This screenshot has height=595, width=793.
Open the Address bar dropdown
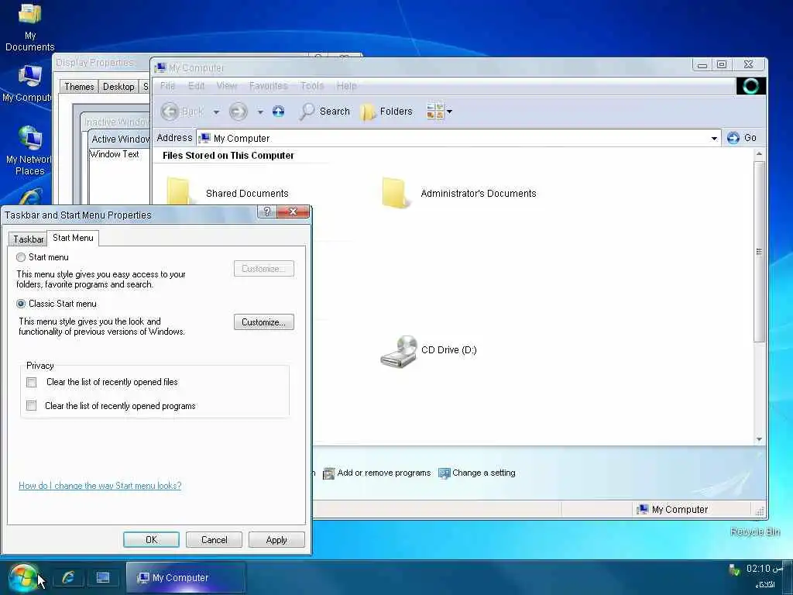713,138
